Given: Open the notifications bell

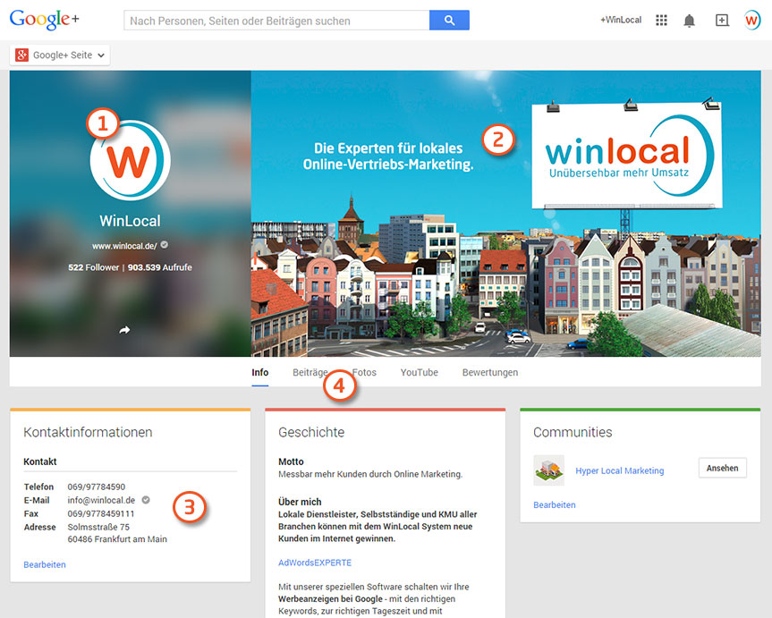Looking at the screenshot, I should click(x=690, y=21).
